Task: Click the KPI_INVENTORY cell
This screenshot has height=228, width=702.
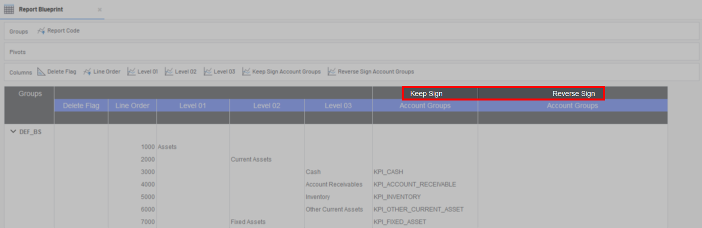Action: (397, 197)
